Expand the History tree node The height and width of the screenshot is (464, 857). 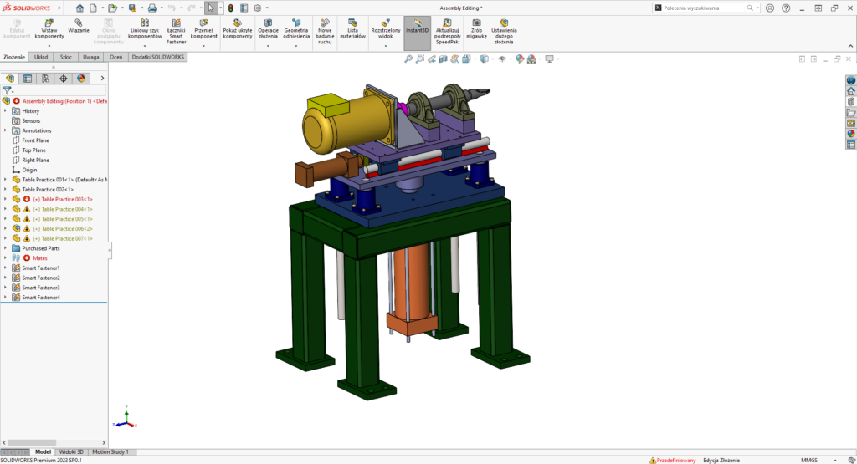pos(6,111)
